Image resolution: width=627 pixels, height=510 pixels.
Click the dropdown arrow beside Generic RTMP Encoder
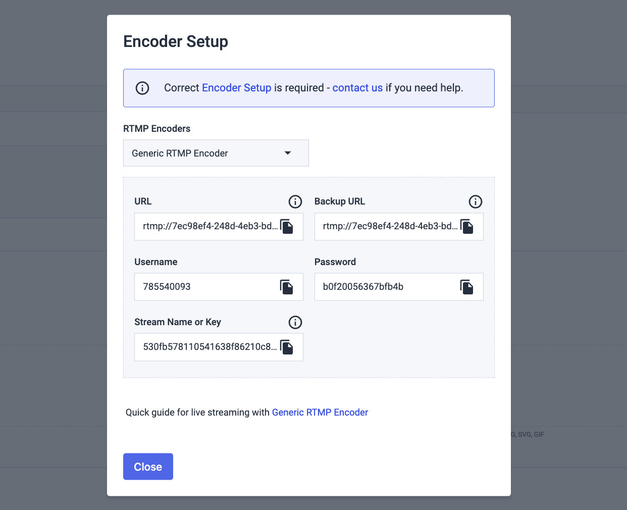(x=288, y=153)
